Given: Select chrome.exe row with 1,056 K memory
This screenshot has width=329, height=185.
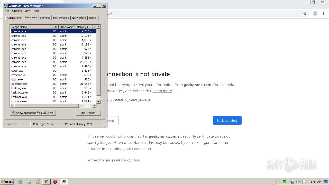Looking at the screenshot, I should click(53, 40).
